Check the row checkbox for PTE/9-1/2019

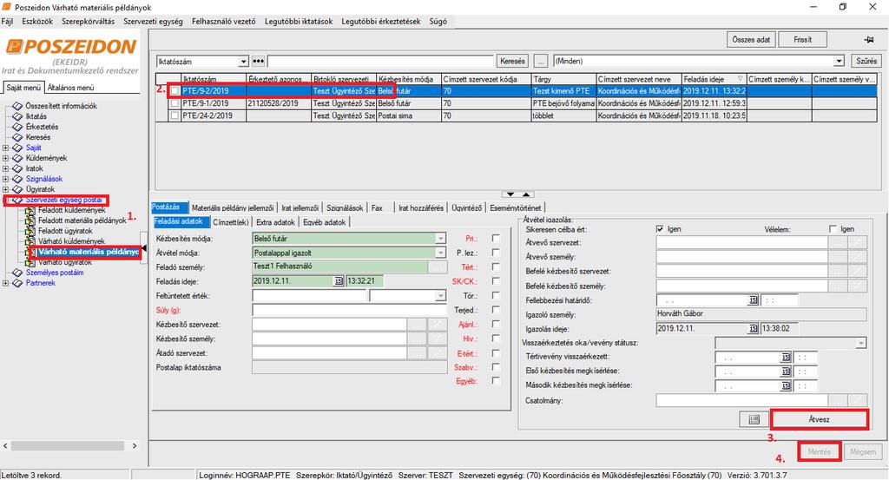click(175, 103)
